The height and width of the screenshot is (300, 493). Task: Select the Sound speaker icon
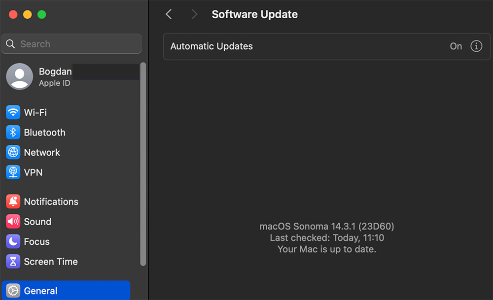point(13,222)
